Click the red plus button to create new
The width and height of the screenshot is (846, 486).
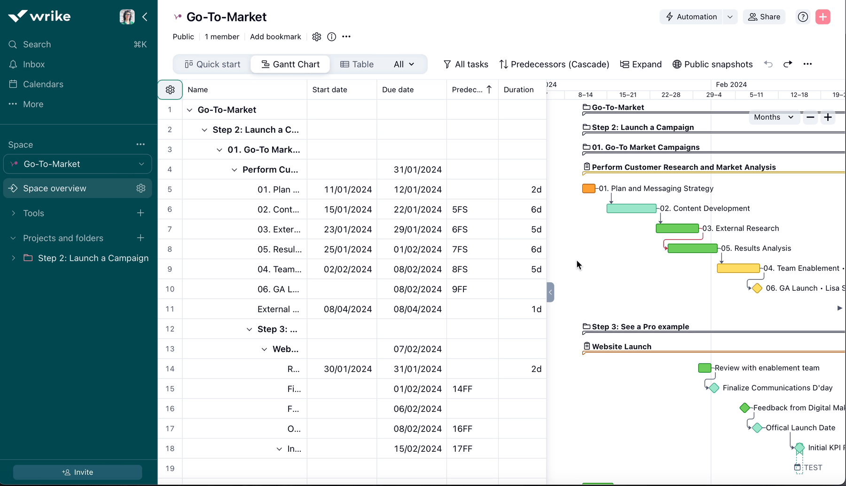point(823,17)
